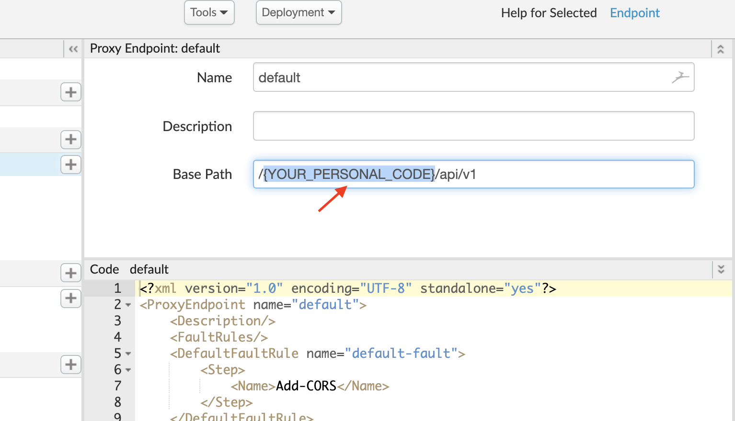
Task: Open the Deployment dropdown menu
Action: 299,12
